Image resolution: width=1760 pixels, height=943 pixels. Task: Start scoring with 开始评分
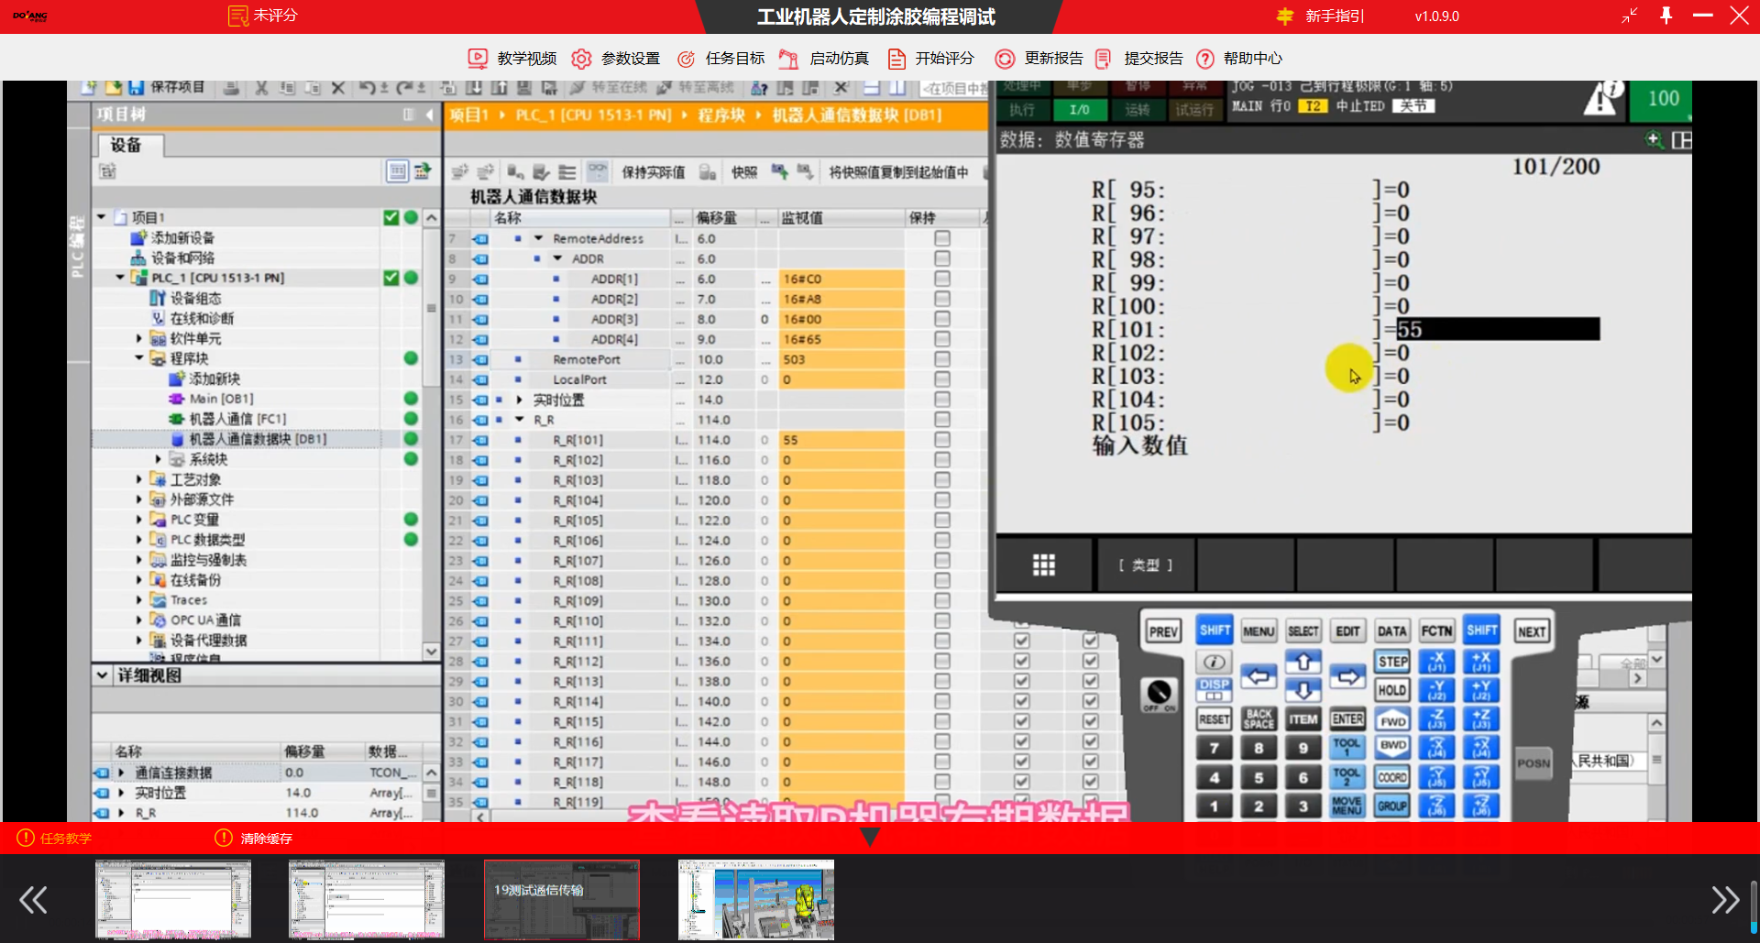point(930,59)
